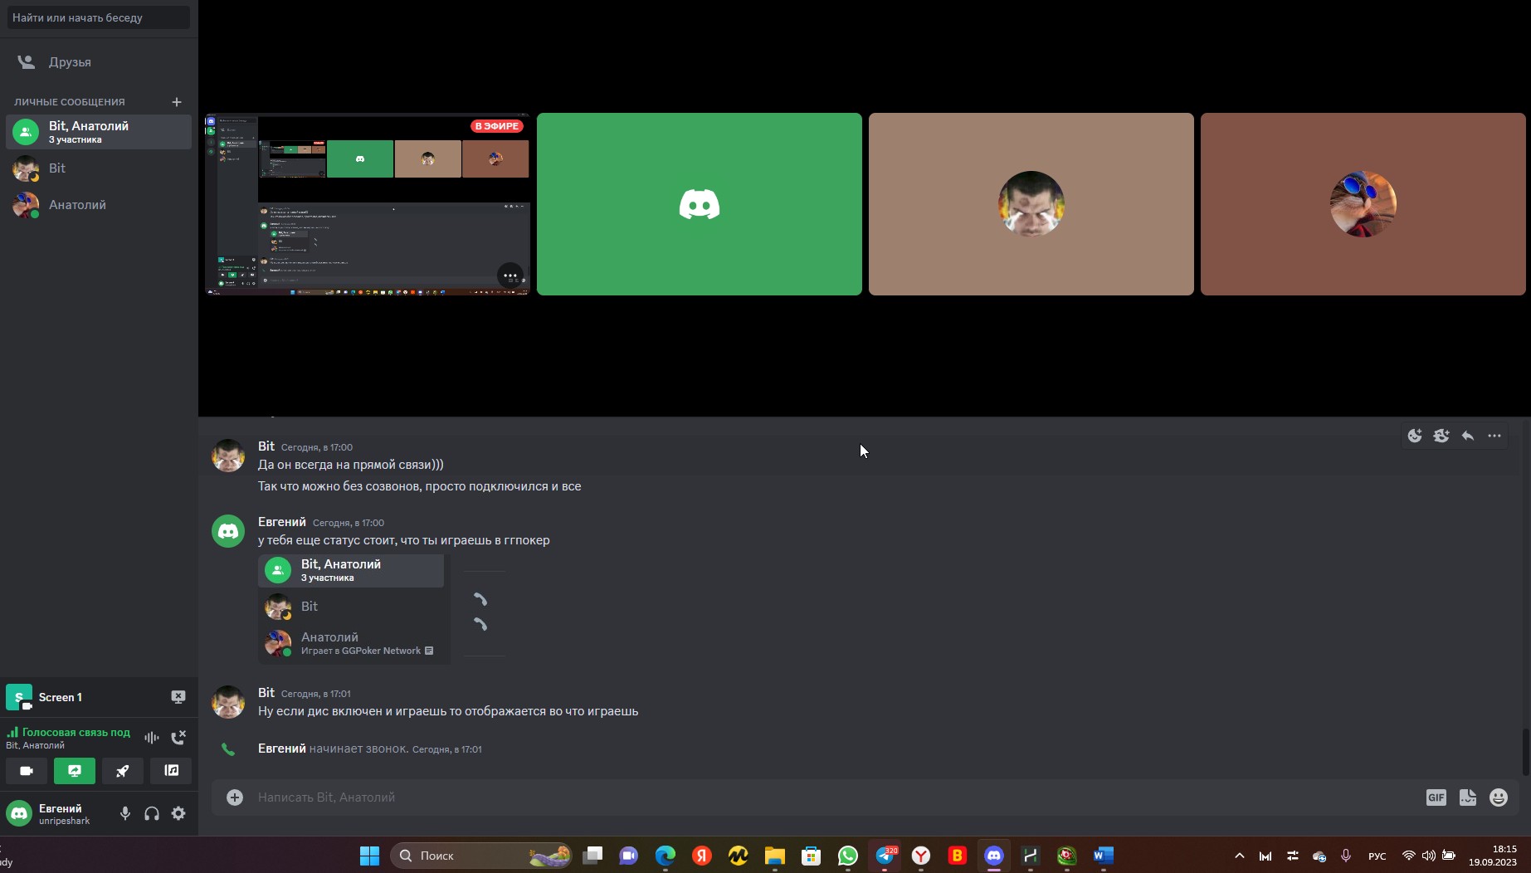The height and width of the screenshot is (873, 1531).
Task: Open Task View on the taskbar
Action: click(592, 856)
